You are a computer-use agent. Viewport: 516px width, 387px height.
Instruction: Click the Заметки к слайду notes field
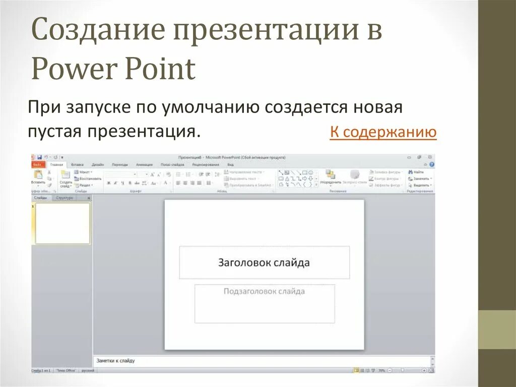pos(262,361)
